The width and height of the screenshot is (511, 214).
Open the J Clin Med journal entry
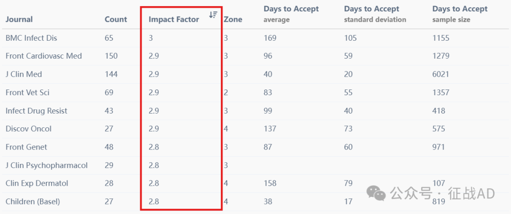(x=24, y=74)
